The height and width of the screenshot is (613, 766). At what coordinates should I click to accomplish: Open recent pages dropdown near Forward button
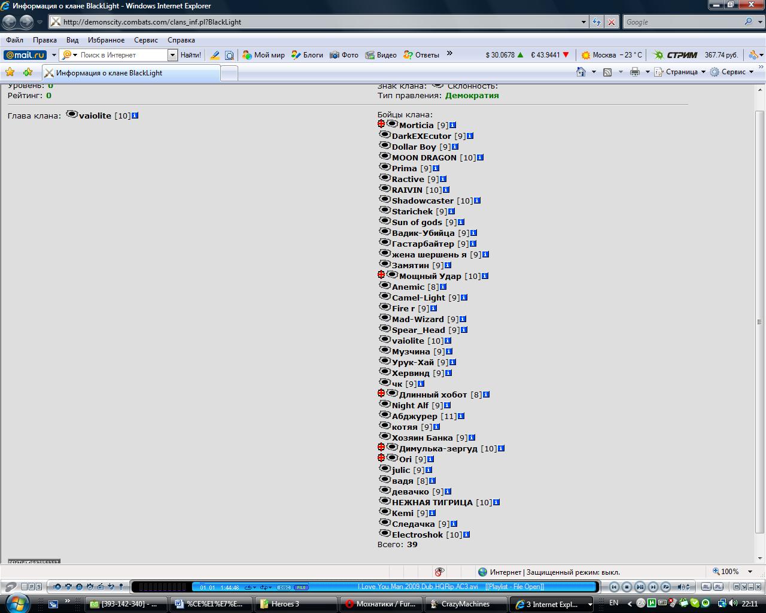pos(40,22)
